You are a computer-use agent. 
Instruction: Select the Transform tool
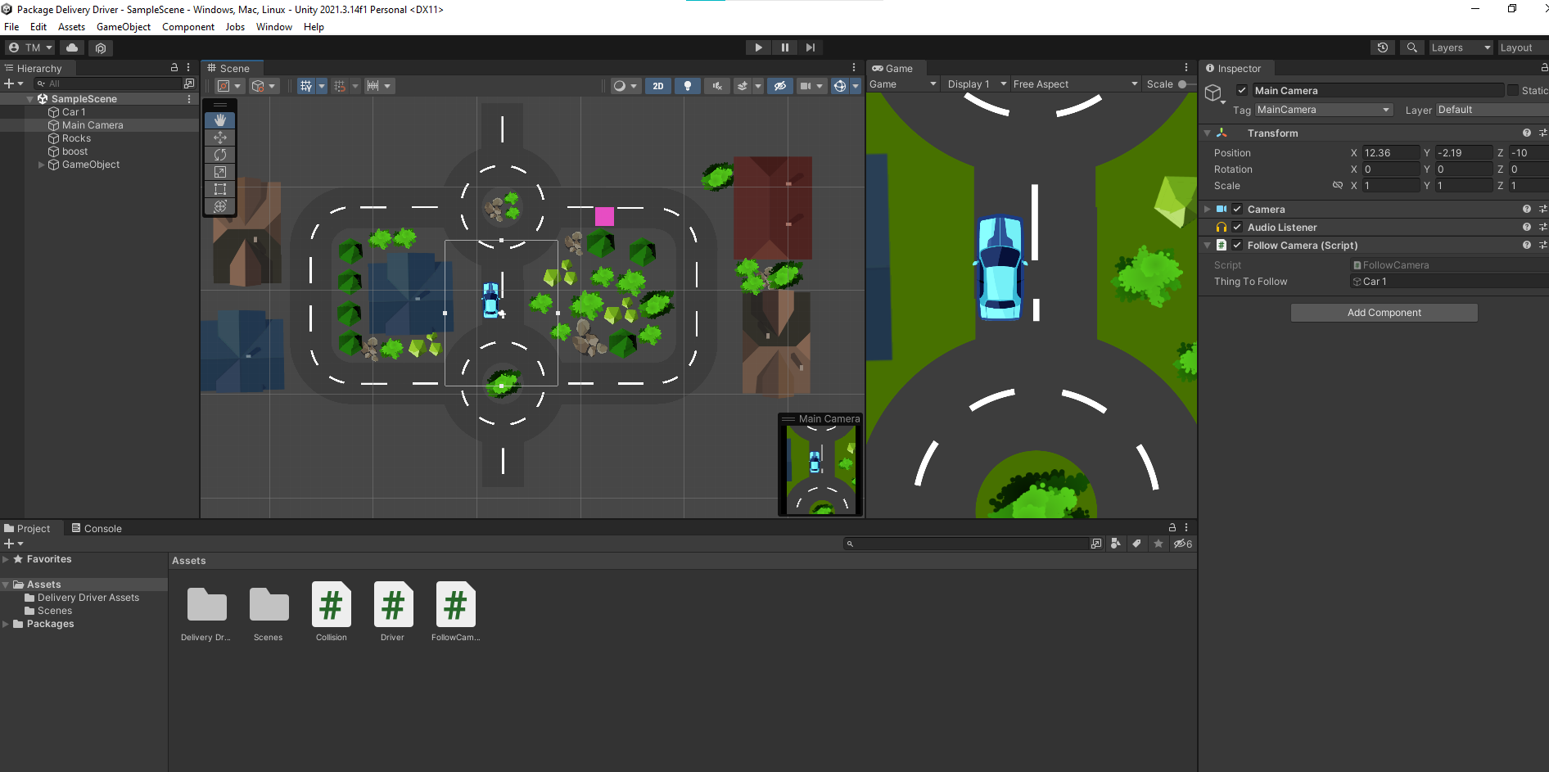click(x=220, y=206)
